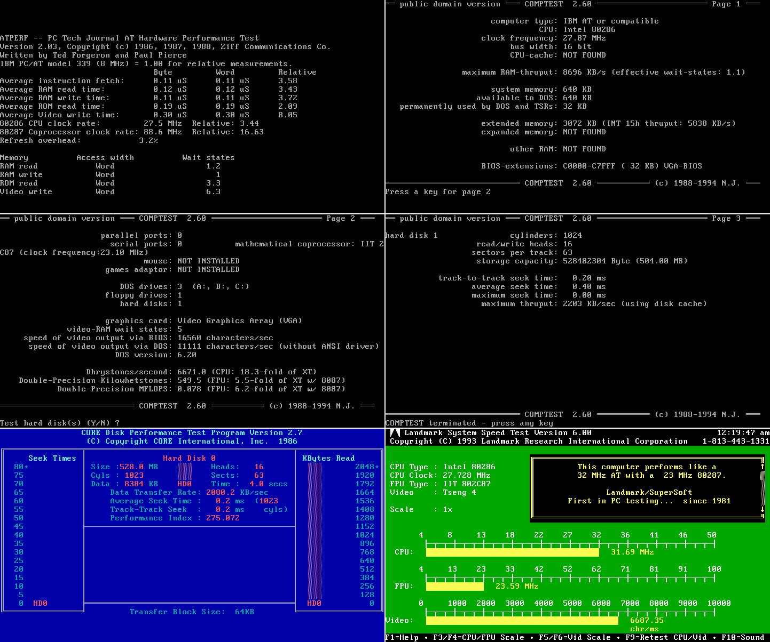Click the 'Page 1' label in COMPTEST header
Viewport: 770px width, 642px height.
726,4
